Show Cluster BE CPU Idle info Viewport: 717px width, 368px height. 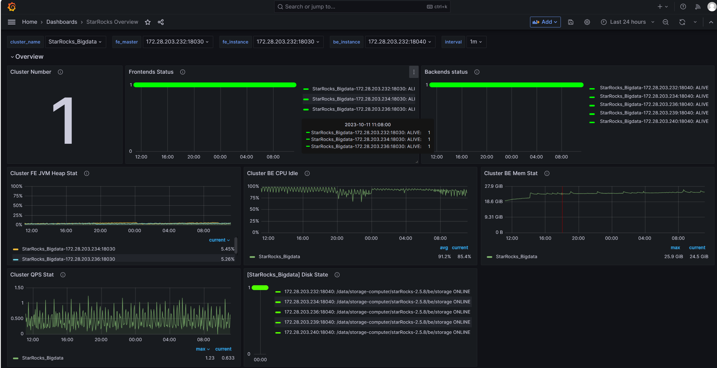[x=307, y=173]
